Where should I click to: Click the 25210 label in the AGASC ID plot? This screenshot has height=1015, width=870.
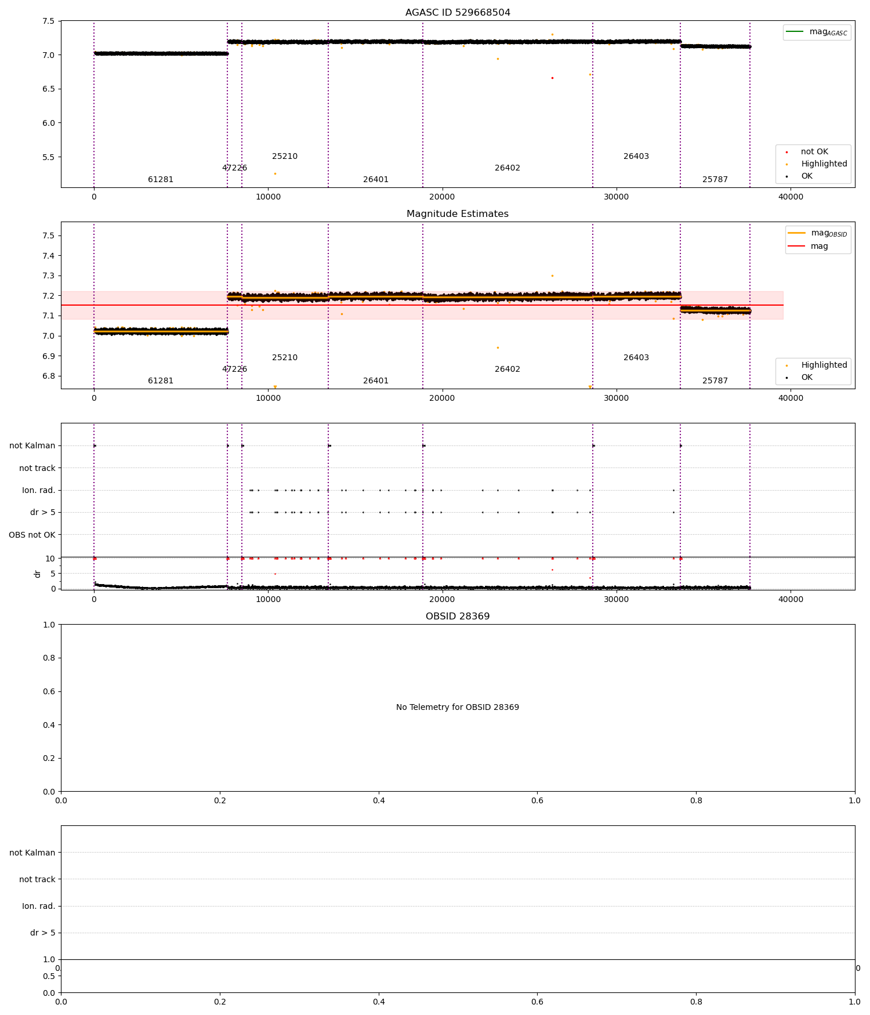[x=285, y=157]
